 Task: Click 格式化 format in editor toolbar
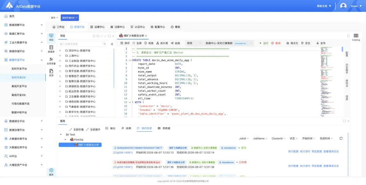click(x=292, y=43)
